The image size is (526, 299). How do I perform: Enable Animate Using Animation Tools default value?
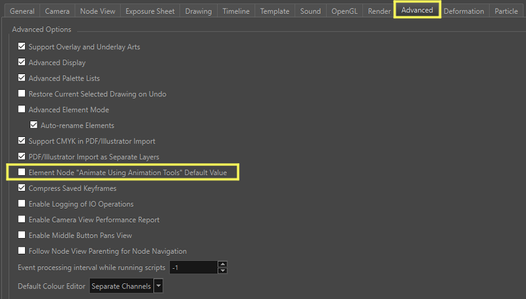[x=22, y=172]
